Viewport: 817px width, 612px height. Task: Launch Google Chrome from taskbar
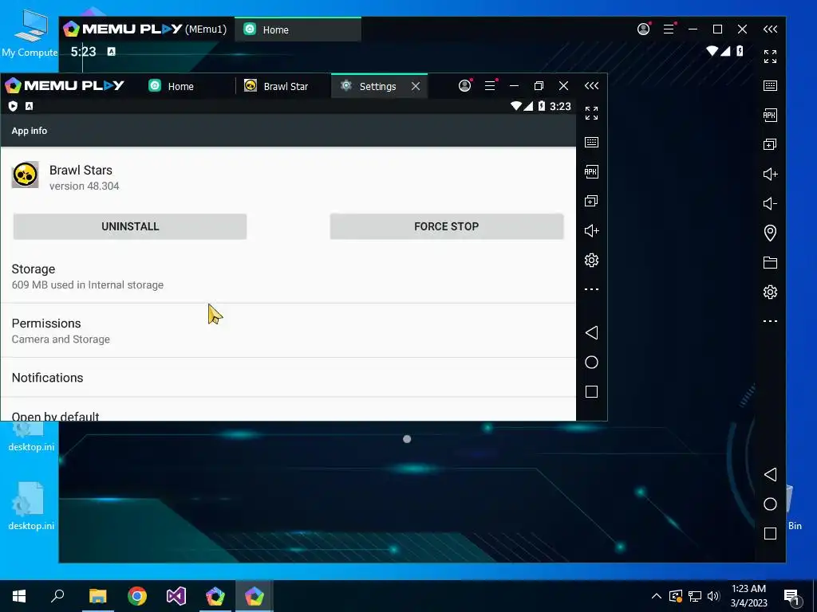137,596
